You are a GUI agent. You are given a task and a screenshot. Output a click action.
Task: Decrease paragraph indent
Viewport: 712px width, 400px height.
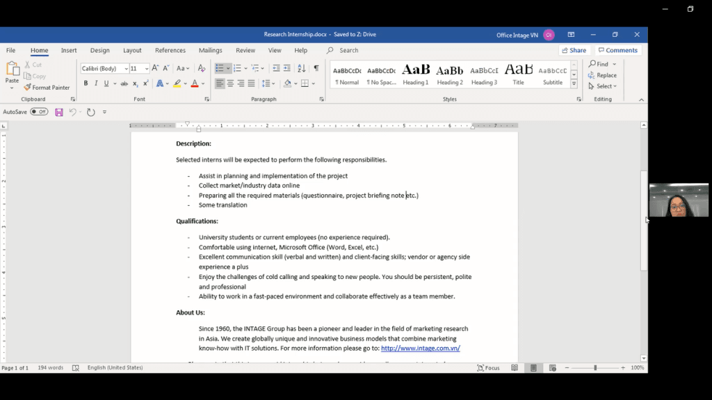pos(276,68)
